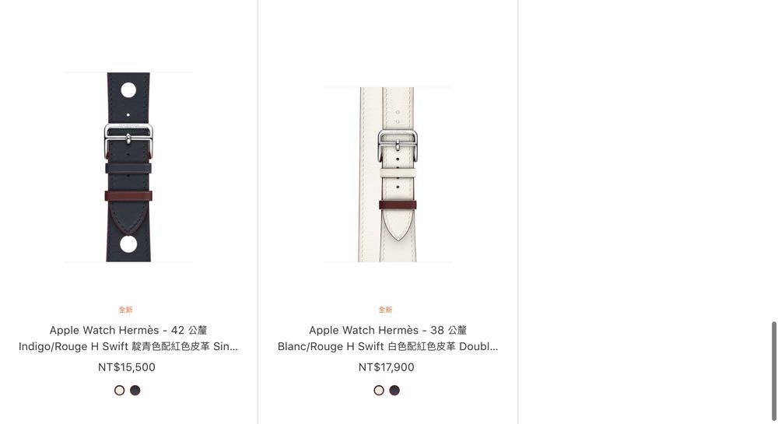Open the Blanc/Rouge H Double Tour band image
Viewport: 778px width, 424px height.
tap(388, 174)
